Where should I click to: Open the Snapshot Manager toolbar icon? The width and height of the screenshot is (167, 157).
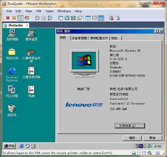coord(50,18)
